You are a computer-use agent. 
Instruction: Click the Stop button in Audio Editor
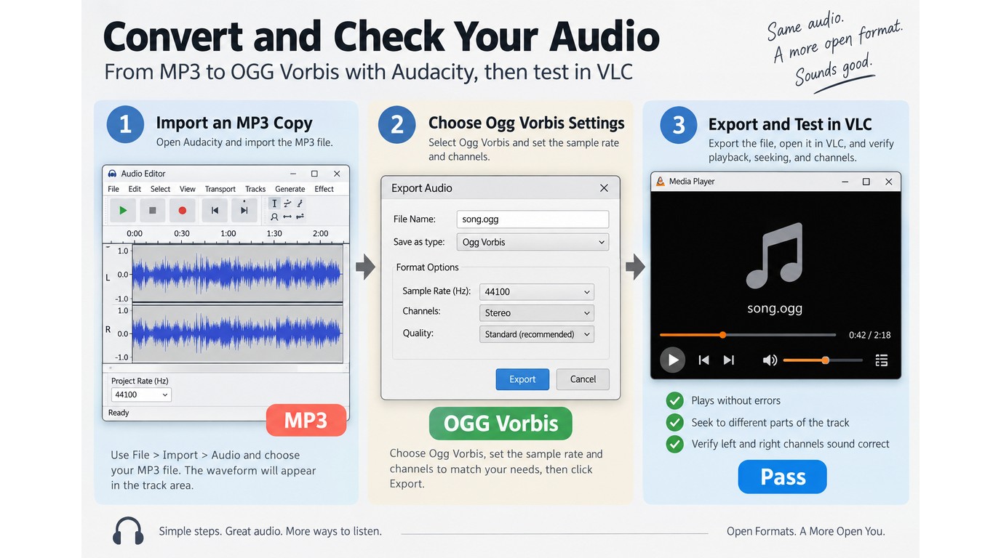[153, 211]
